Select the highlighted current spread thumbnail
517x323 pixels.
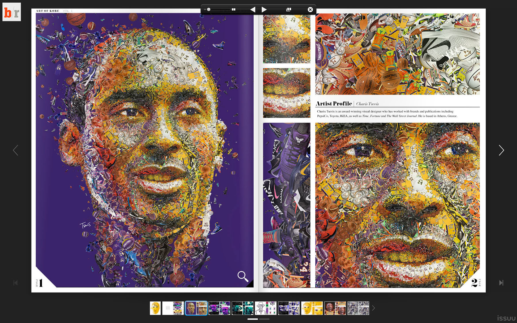coord(196,308)
